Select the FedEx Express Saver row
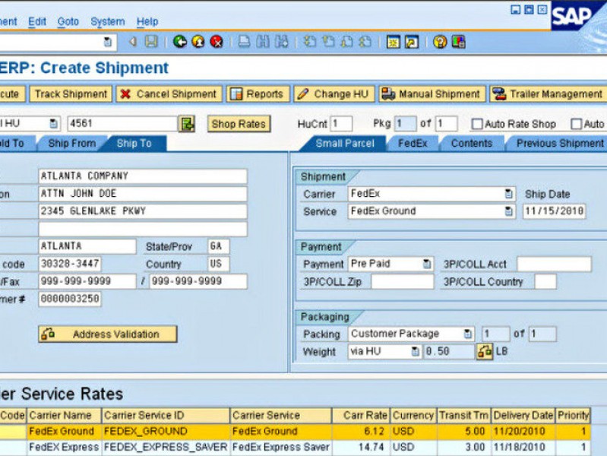Viewport: 607px width, 456px height. pos(296,448)
